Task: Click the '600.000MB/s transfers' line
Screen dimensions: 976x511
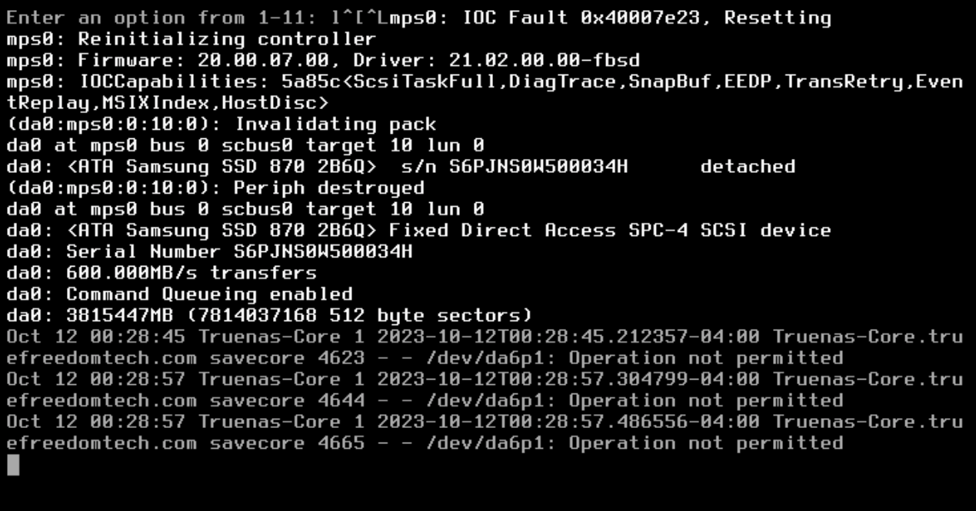Action: coord(162,273)
